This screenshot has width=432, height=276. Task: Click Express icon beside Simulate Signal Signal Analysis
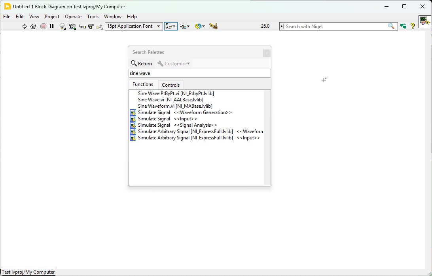click(x=133, y=125)
